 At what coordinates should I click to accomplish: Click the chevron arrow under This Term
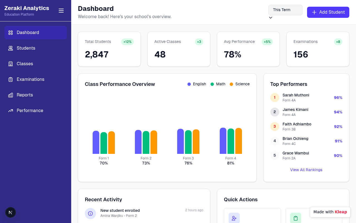pyautogui.click(x=271, y=18)
